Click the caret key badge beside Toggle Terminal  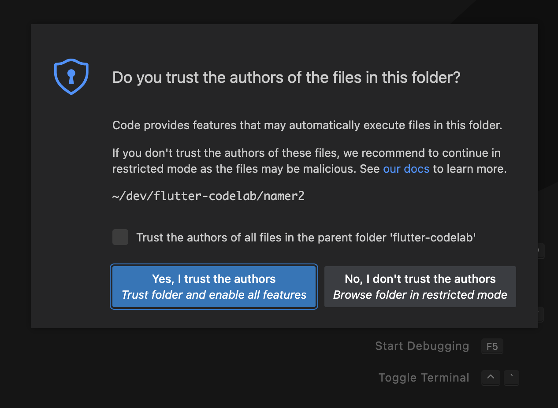(491, 378)
